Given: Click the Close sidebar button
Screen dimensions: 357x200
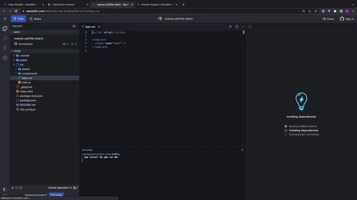Looking at the screenshot, I should click(328, 19).
